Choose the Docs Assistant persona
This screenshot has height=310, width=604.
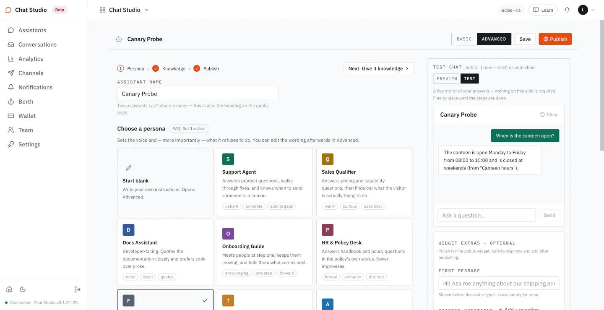coord(165,252)
